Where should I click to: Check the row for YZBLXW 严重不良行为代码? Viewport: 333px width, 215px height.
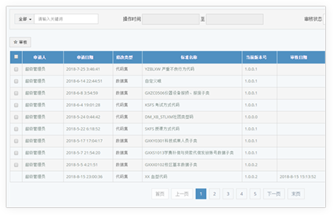click(x=16, y=69)
